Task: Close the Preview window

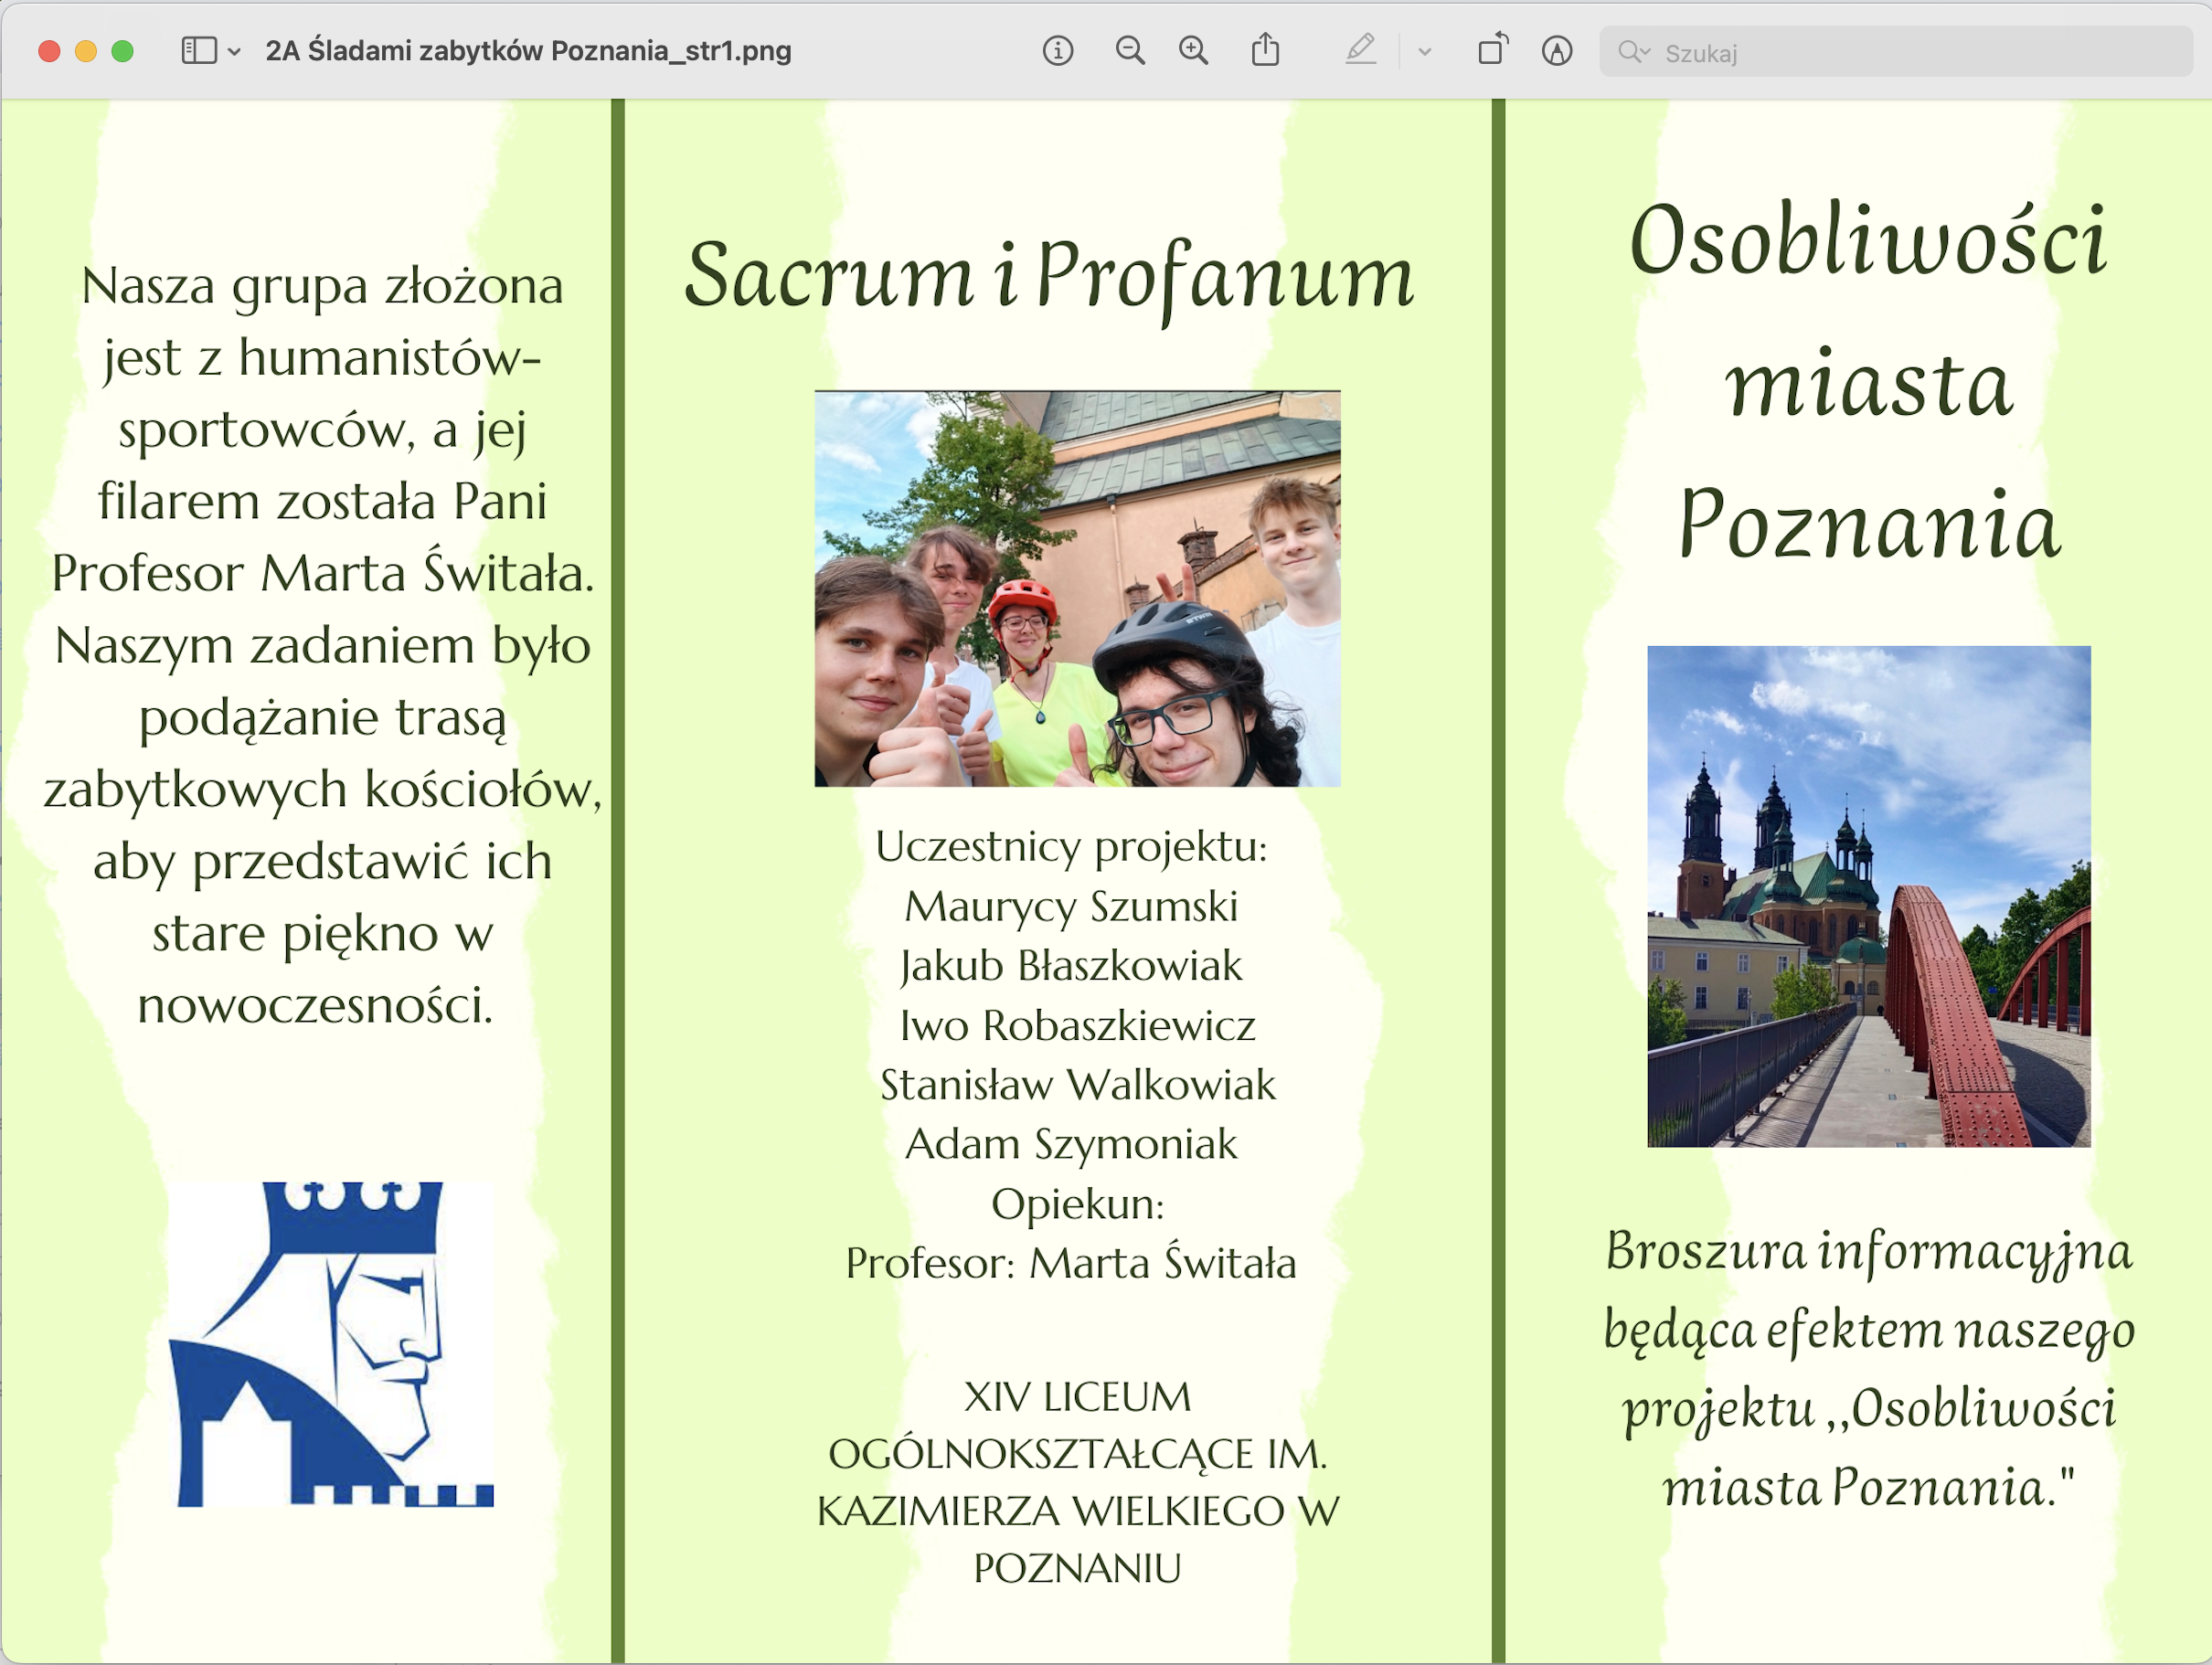Action: pos(49,51)
